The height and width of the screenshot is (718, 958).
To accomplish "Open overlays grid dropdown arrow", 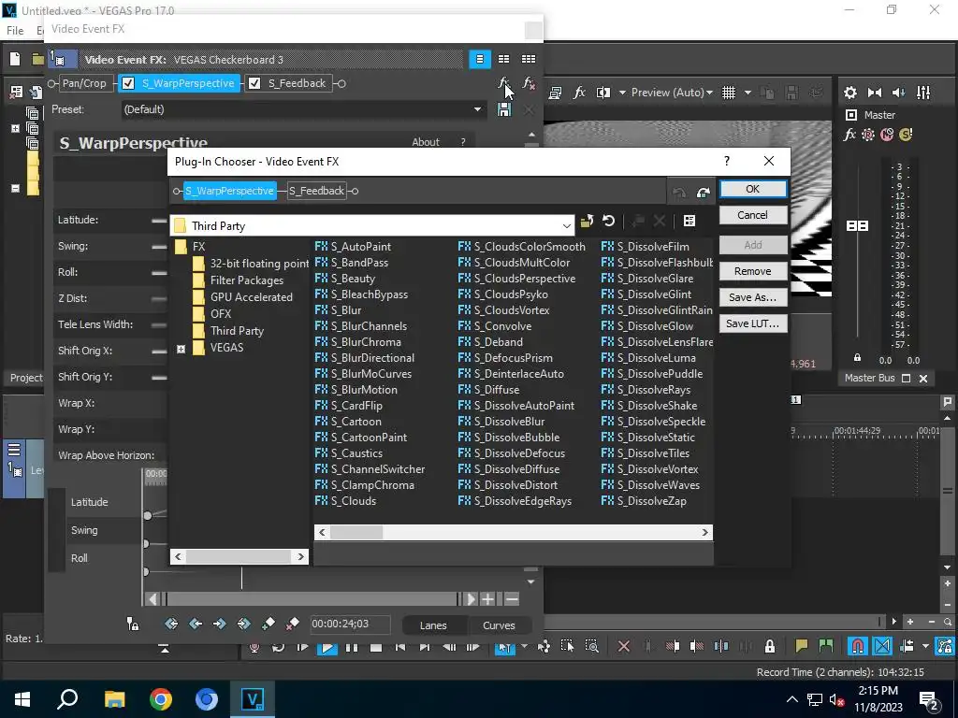I will click(748, 93).
